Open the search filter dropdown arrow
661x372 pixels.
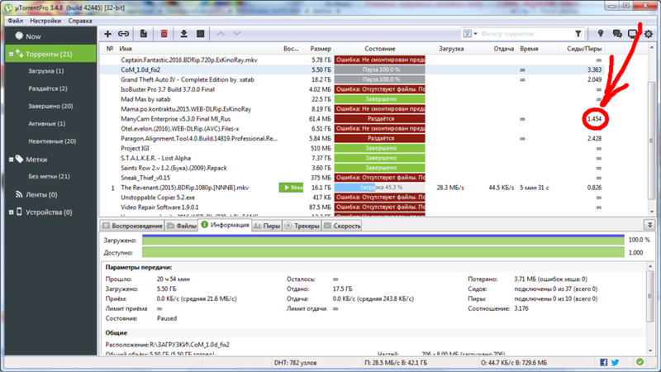tap(476, 34)
